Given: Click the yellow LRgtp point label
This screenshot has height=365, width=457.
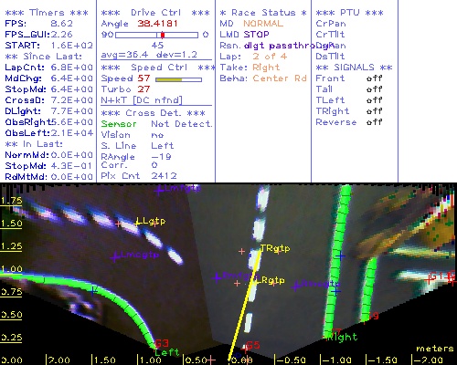Looking at the screenshot, I should tap(270, 280).
